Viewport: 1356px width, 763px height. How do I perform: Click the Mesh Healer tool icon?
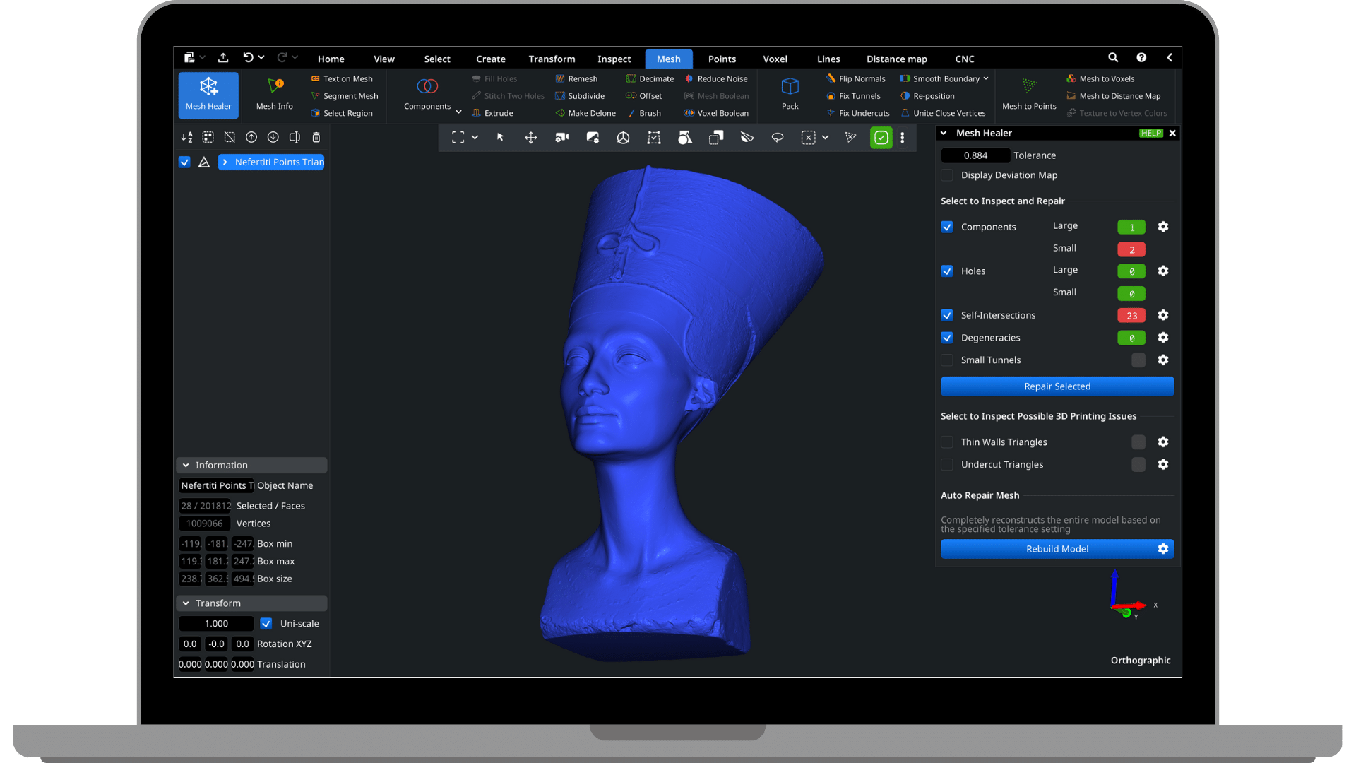coord(208,87)
